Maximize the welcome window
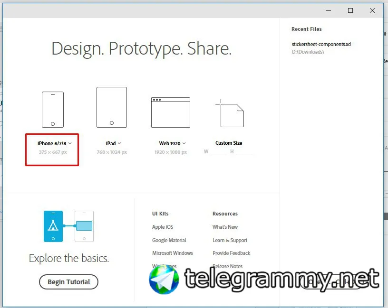388x308 pixels. point(350,10)
